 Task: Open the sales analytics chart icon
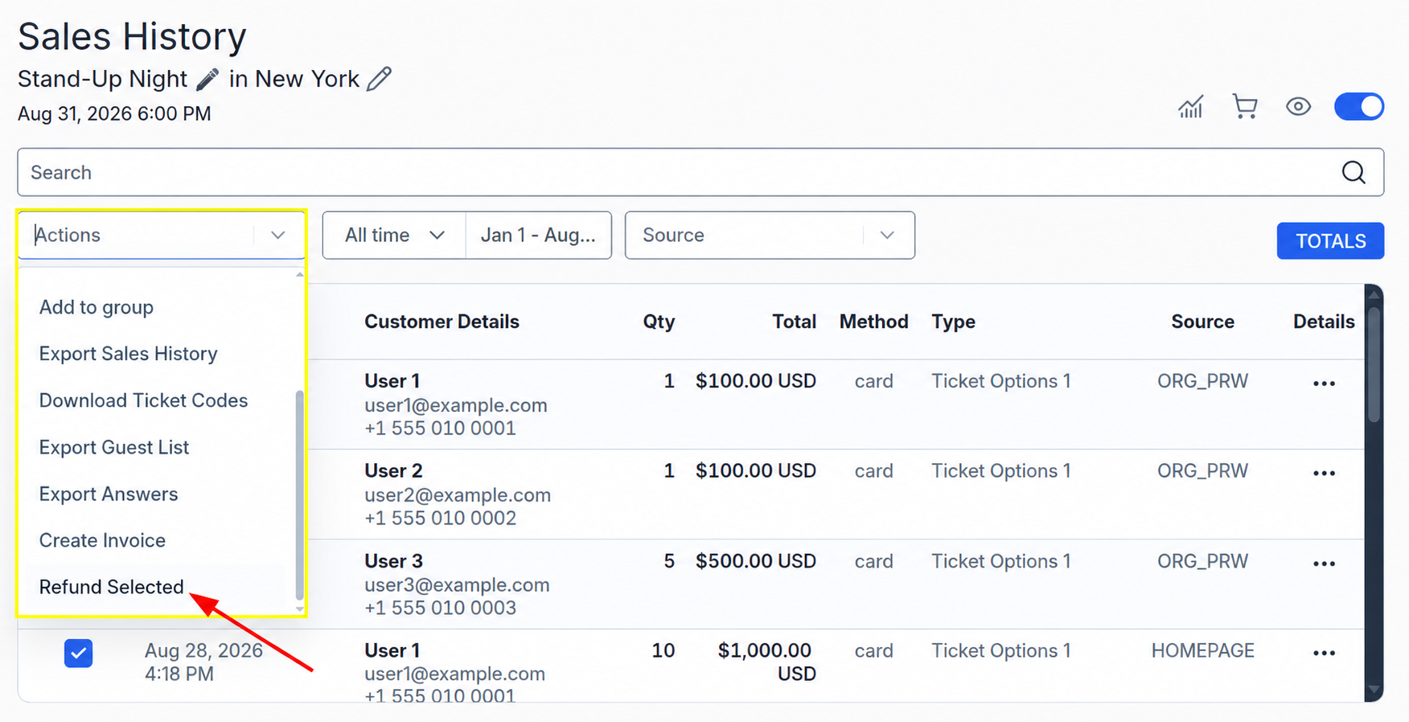point(1190,106)
